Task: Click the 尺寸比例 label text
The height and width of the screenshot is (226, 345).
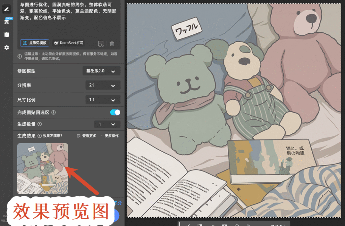Action: pos(26,100)
